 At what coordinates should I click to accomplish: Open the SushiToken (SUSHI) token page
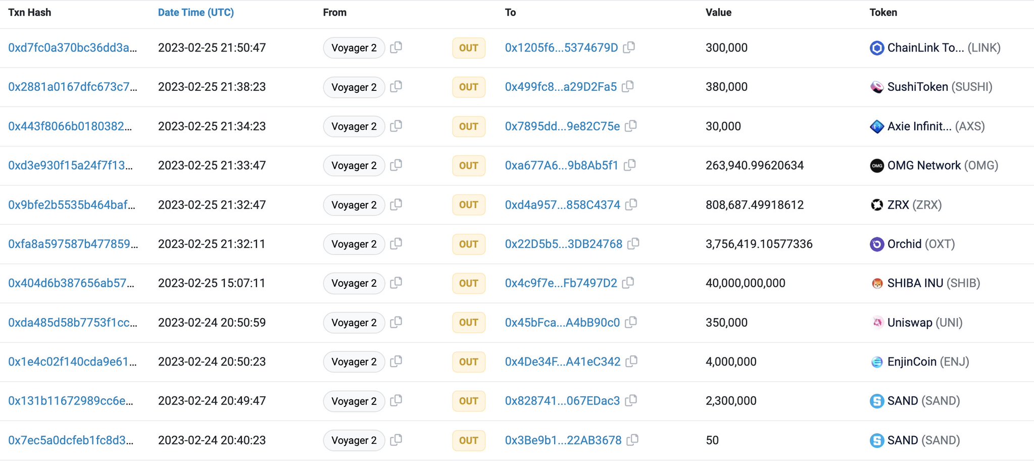click(x=940, y=86)
